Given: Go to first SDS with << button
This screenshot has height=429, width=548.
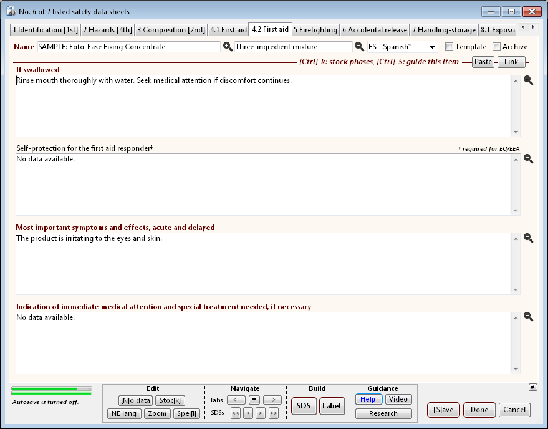Looking at the screenshot, I should pyautogui.click(x=236, y=413).
